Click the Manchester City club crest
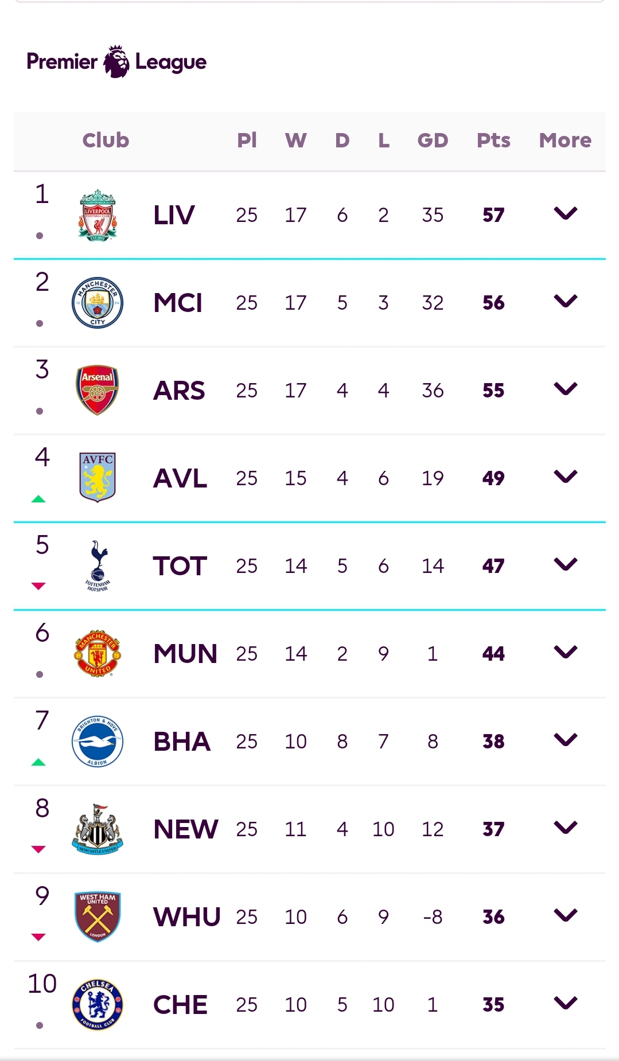 coord(98,303)
